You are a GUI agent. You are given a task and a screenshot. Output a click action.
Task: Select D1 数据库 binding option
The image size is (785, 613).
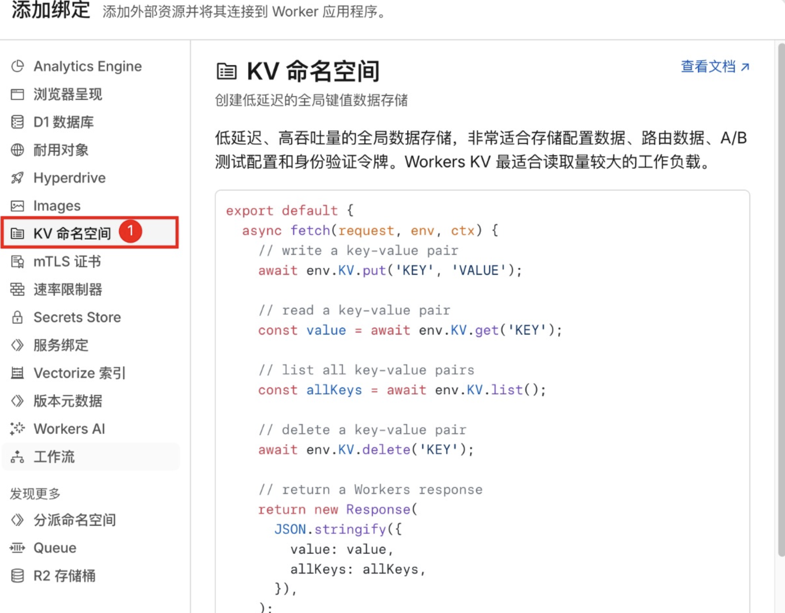tap(90, 122)
